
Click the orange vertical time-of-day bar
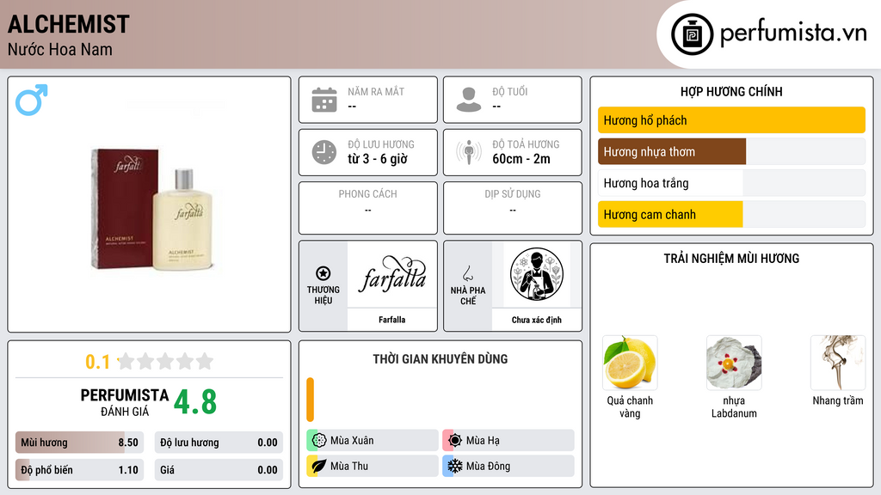pos(310,400)
